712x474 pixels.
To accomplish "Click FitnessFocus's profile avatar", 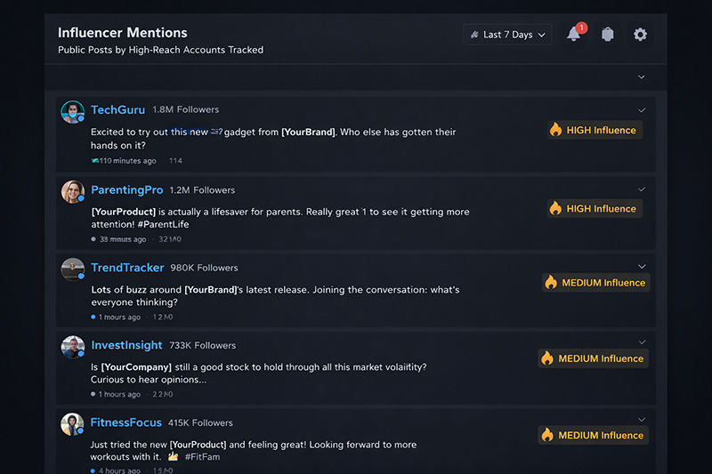I will (x=72, y=424).
